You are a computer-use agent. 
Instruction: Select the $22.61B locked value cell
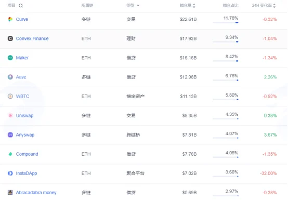[188, 19]
